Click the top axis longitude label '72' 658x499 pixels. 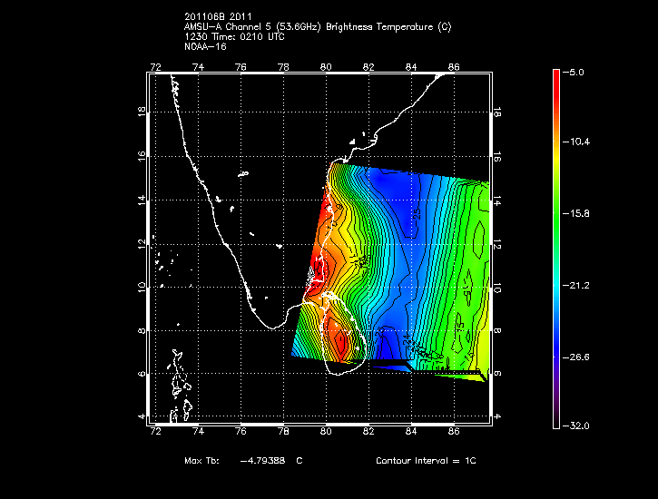pos(156,67)
